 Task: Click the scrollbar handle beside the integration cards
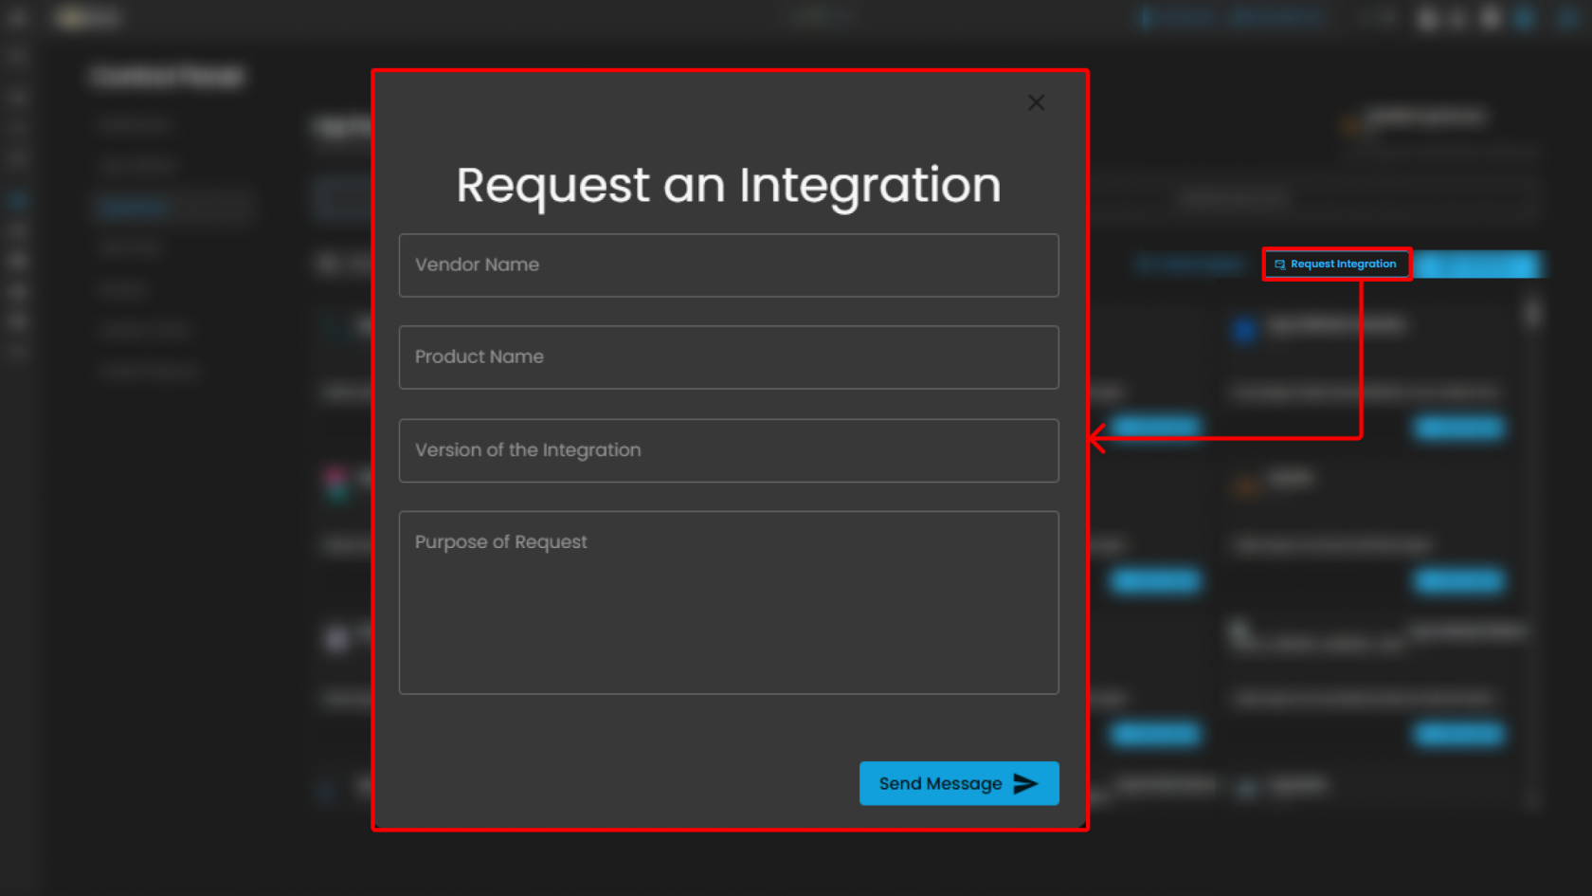1532,313
